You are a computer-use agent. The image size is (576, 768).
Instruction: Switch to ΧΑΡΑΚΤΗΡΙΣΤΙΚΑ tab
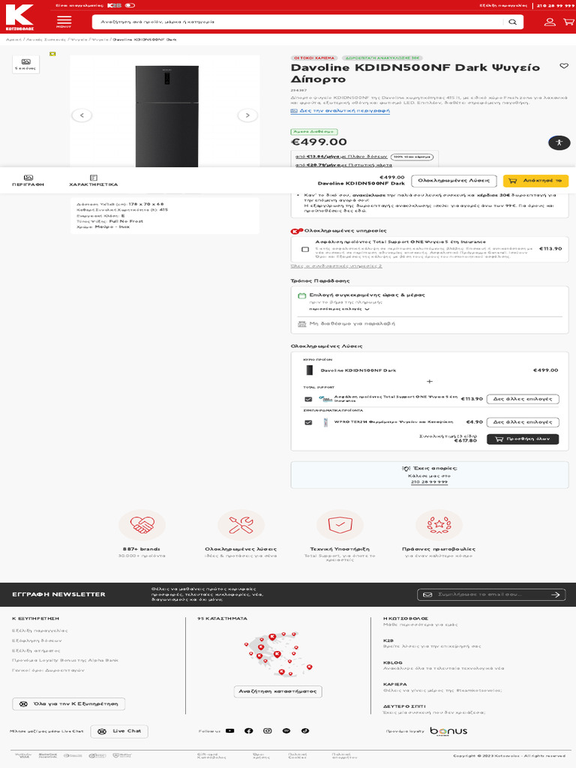[x=93, y=180]
